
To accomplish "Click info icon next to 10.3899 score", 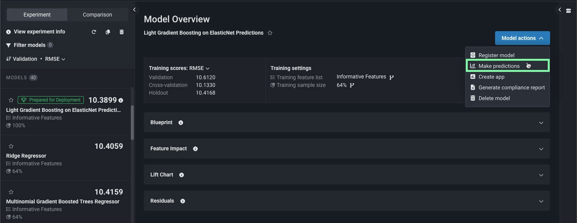I will (x=121, y=100).
